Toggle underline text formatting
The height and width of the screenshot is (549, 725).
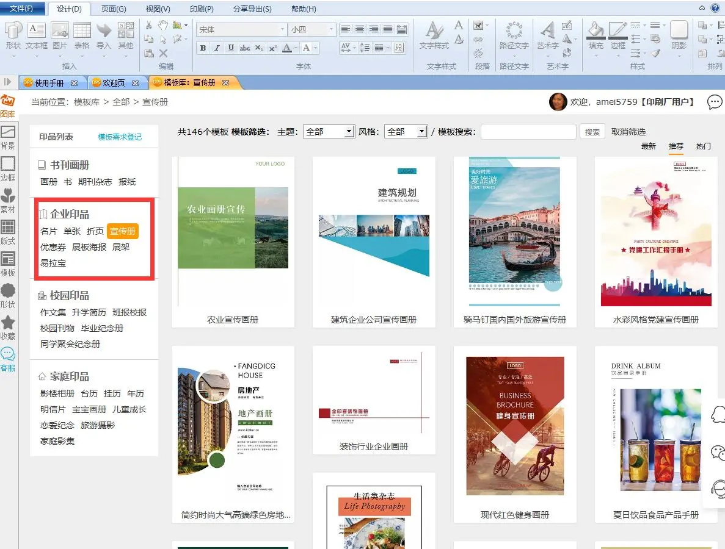tap(231, 48)
